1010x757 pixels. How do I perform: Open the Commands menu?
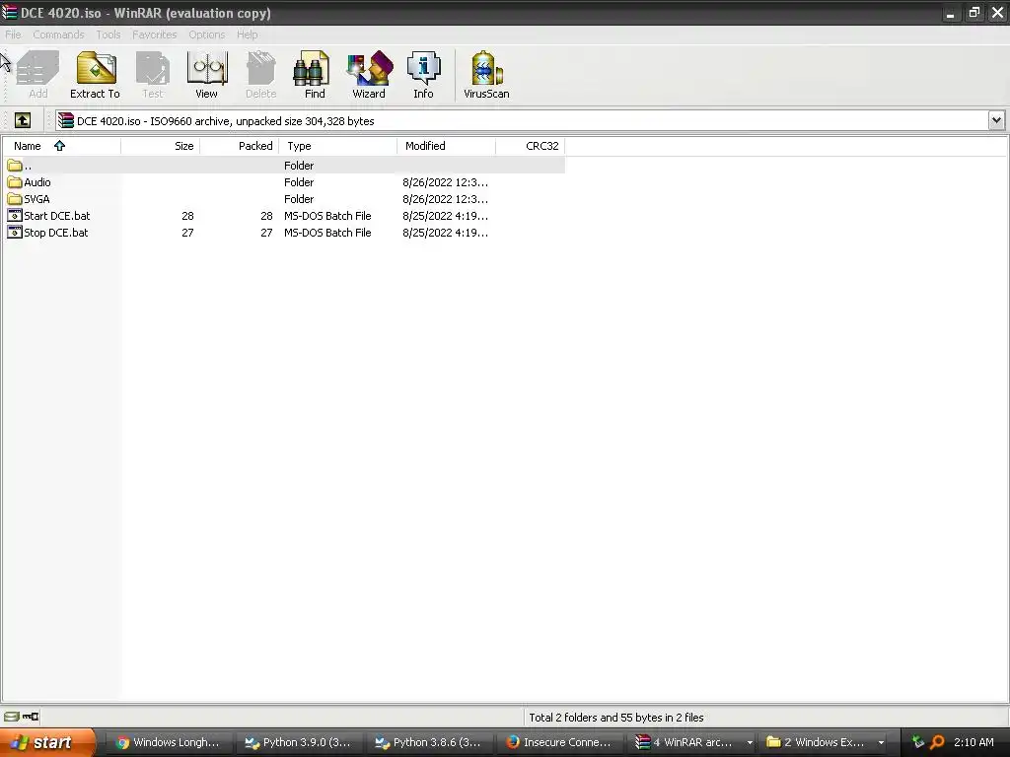coord(58,34)
